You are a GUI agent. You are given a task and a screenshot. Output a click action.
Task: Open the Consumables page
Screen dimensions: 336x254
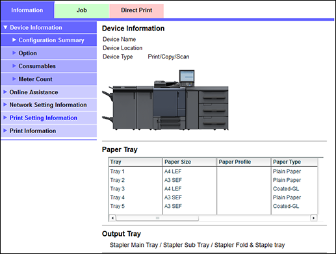[37, 66]
